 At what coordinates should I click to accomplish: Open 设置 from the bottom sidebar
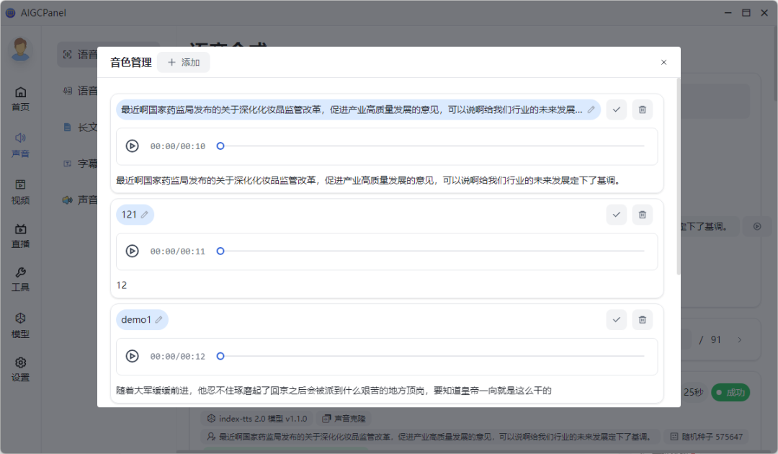[x=20, y=368]
